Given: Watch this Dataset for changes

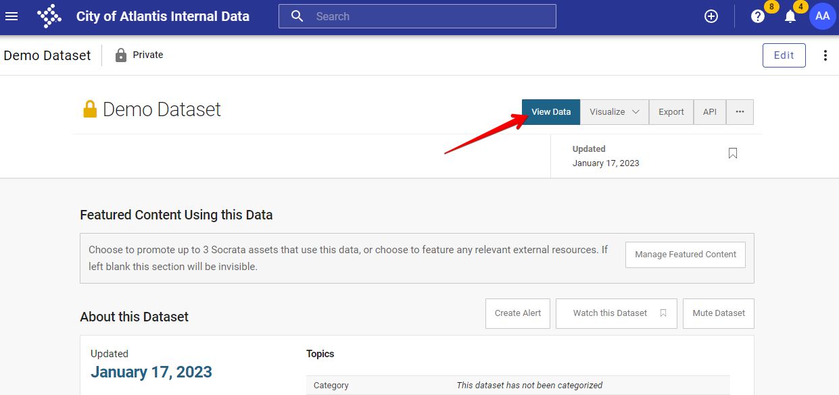Looking at the screenshot, I should (616, 313).
